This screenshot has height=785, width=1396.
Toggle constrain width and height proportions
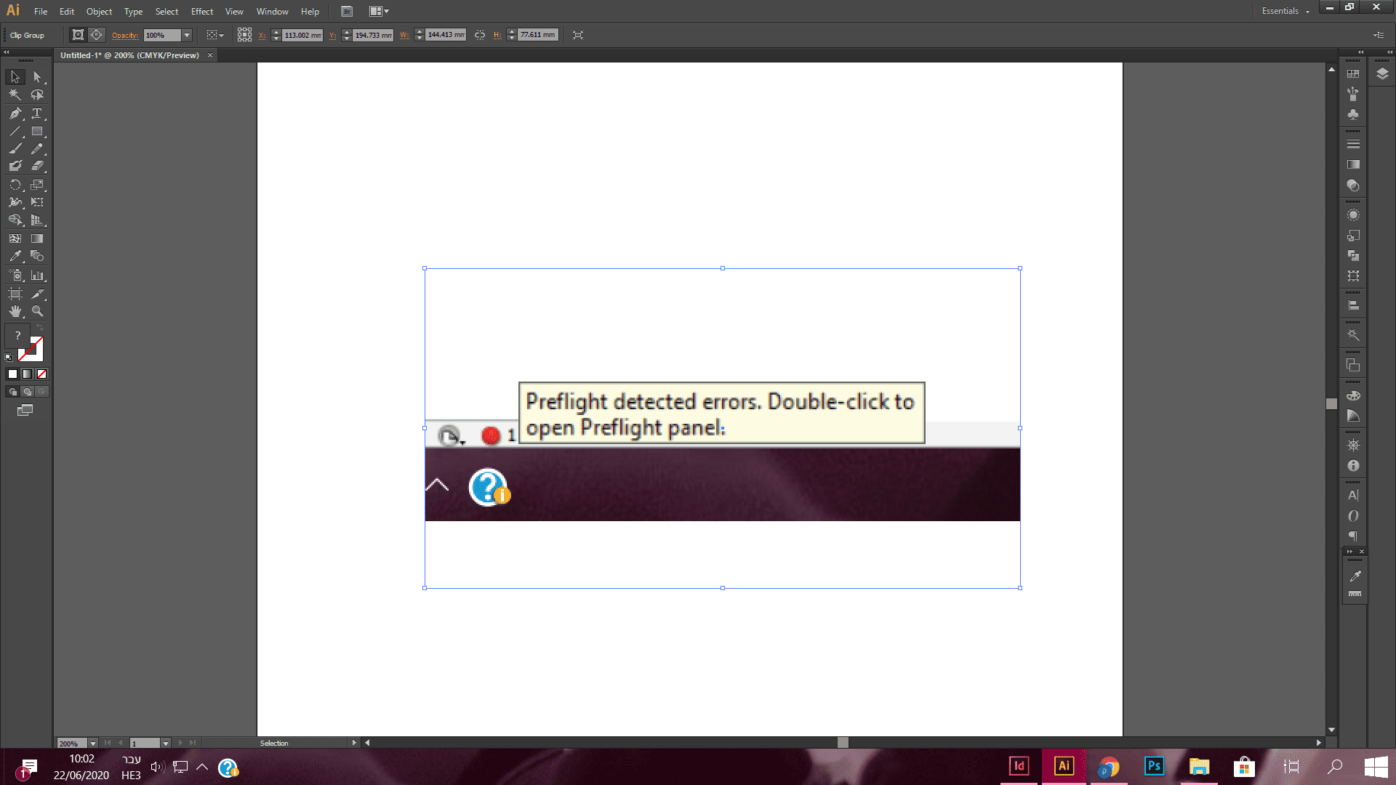pyautogui.click(x=480, y=35)
